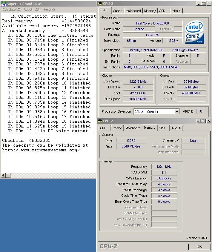Click the Voltage value 1.308 v
The height and width of the screenshot is (252, 212).
172,41
